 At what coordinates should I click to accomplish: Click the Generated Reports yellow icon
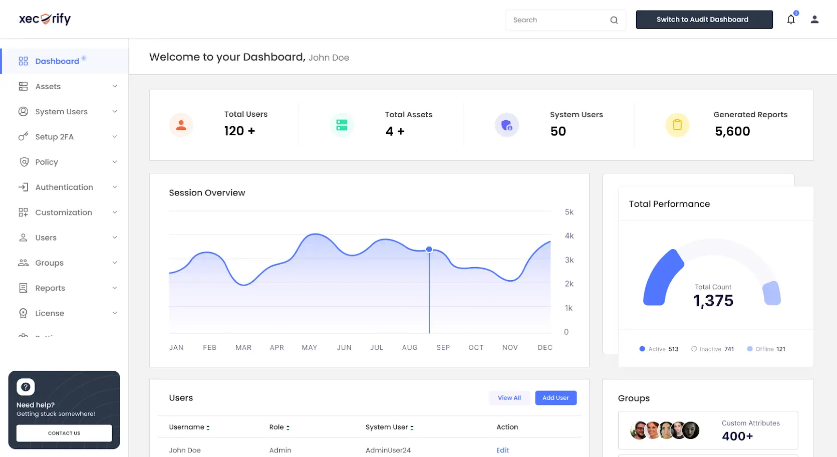click(677, 125)
